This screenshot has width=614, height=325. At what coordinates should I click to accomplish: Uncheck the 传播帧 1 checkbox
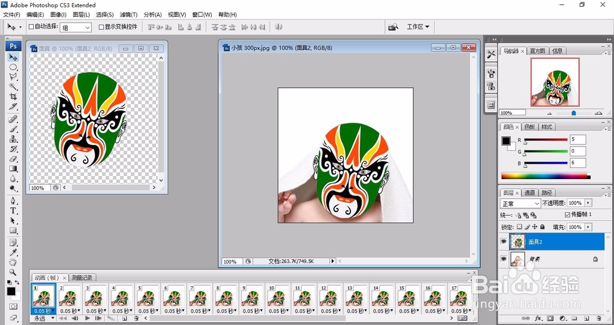(567, 215)
